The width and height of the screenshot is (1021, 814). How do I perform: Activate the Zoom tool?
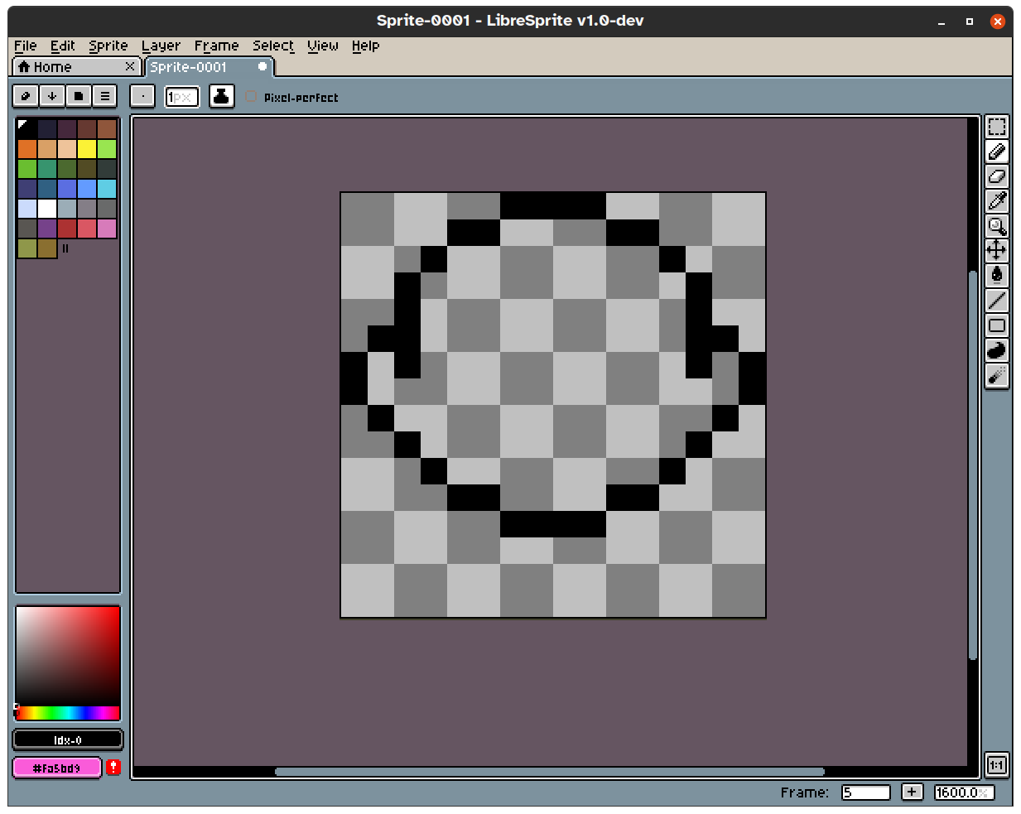click(997, 226)
